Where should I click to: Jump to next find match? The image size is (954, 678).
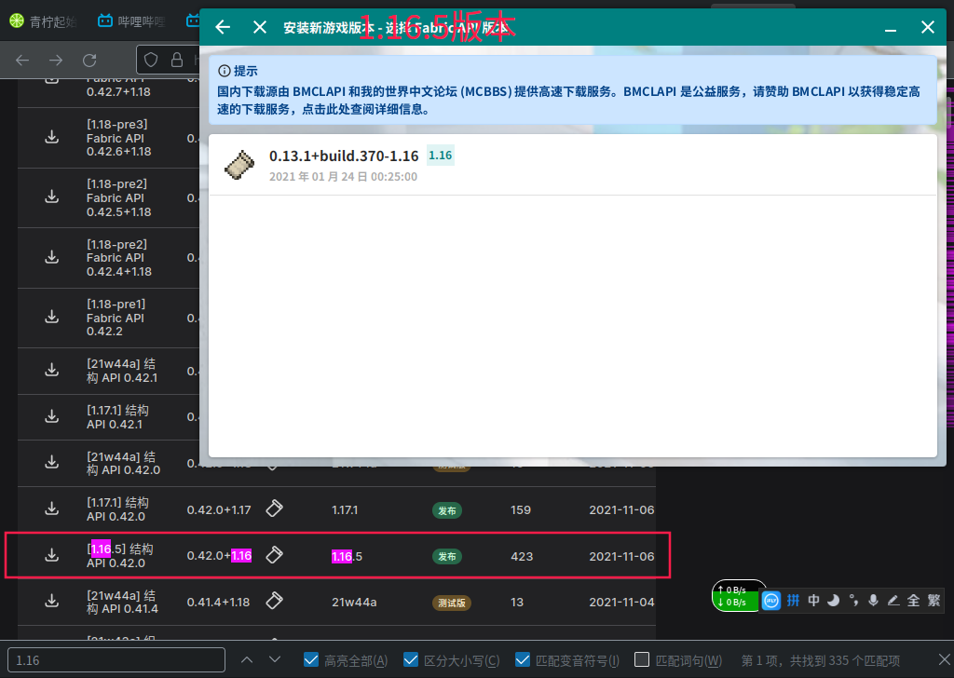click(275, 659)
